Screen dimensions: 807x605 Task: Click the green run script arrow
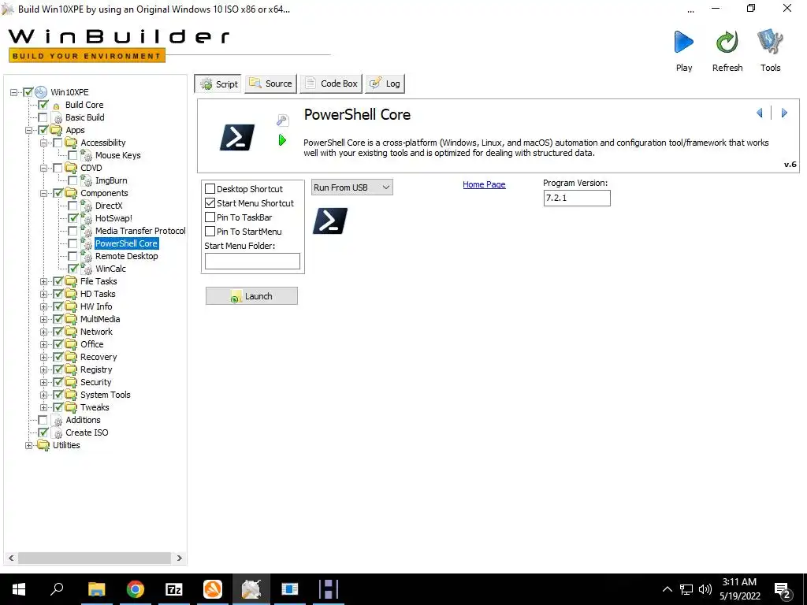coord(282,140)
